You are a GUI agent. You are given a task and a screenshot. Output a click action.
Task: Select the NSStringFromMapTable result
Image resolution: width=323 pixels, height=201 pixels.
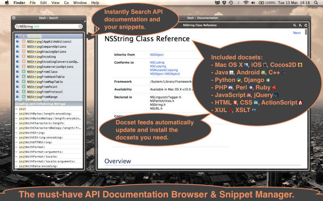coord(49,82)
